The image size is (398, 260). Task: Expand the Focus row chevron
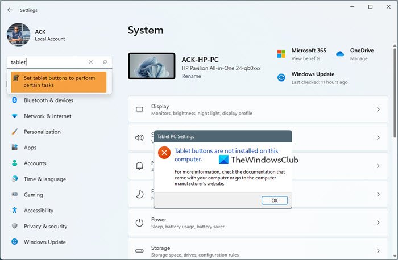(x=378, y=194)
